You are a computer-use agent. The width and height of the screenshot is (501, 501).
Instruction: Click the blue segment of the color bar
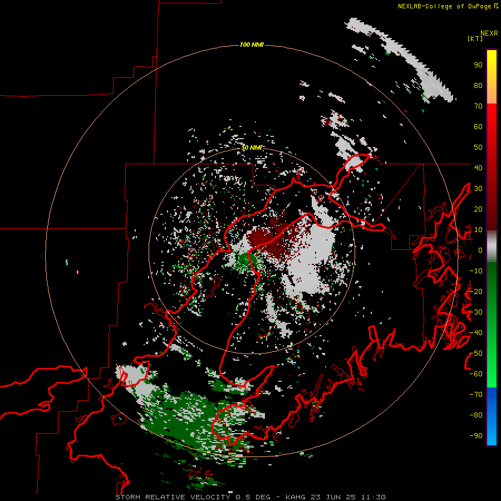492,416
